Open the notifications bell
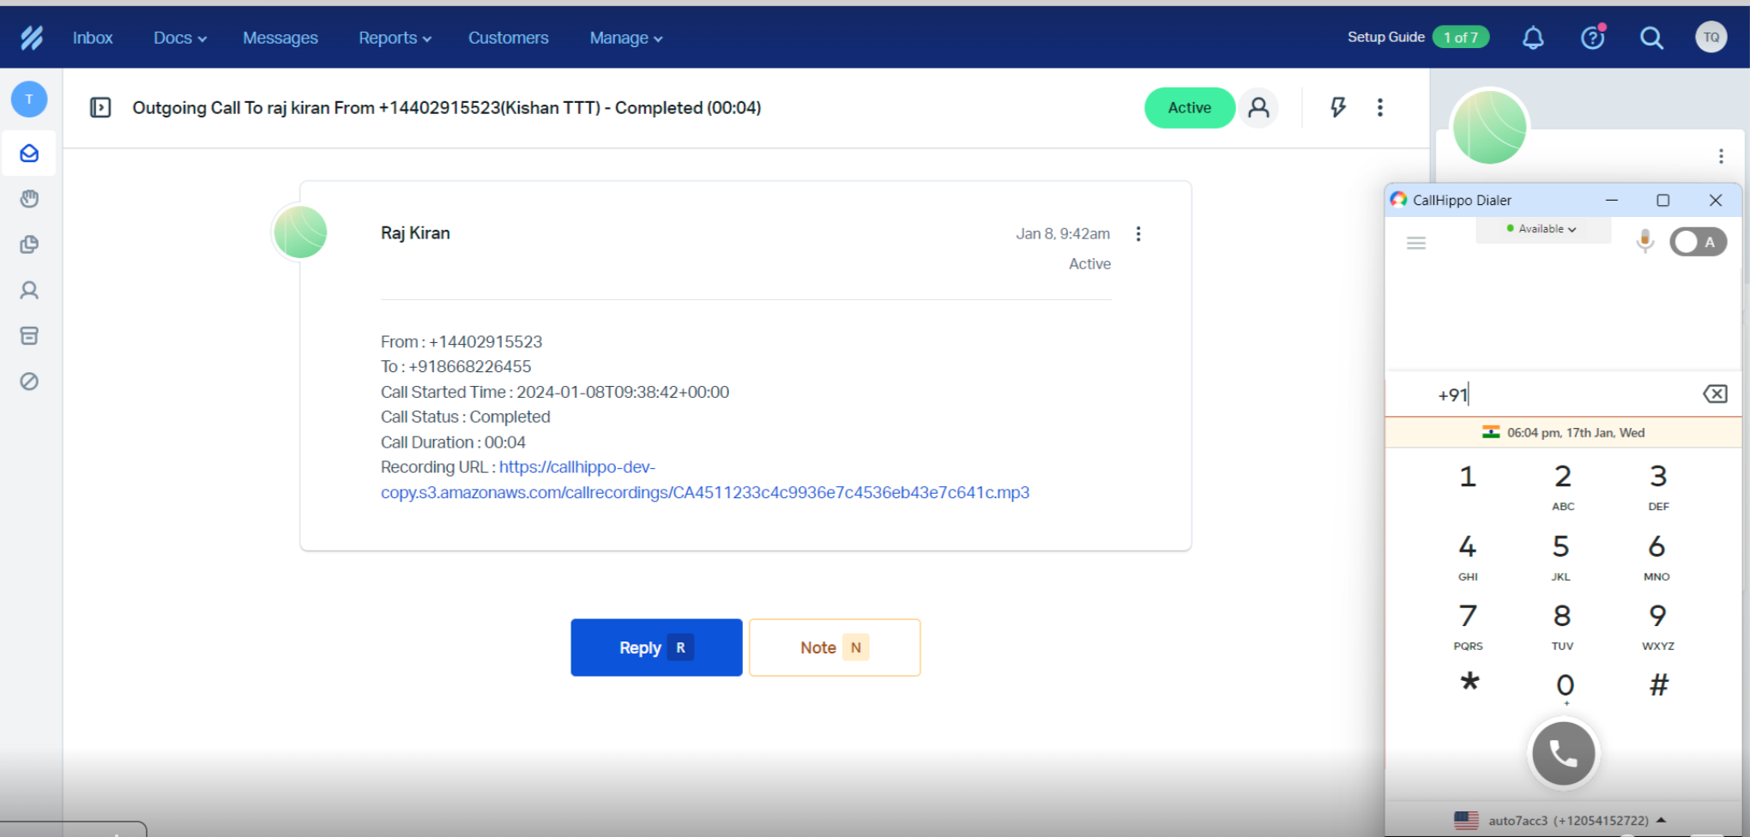1750x837 pixels. click(1533, 38)
